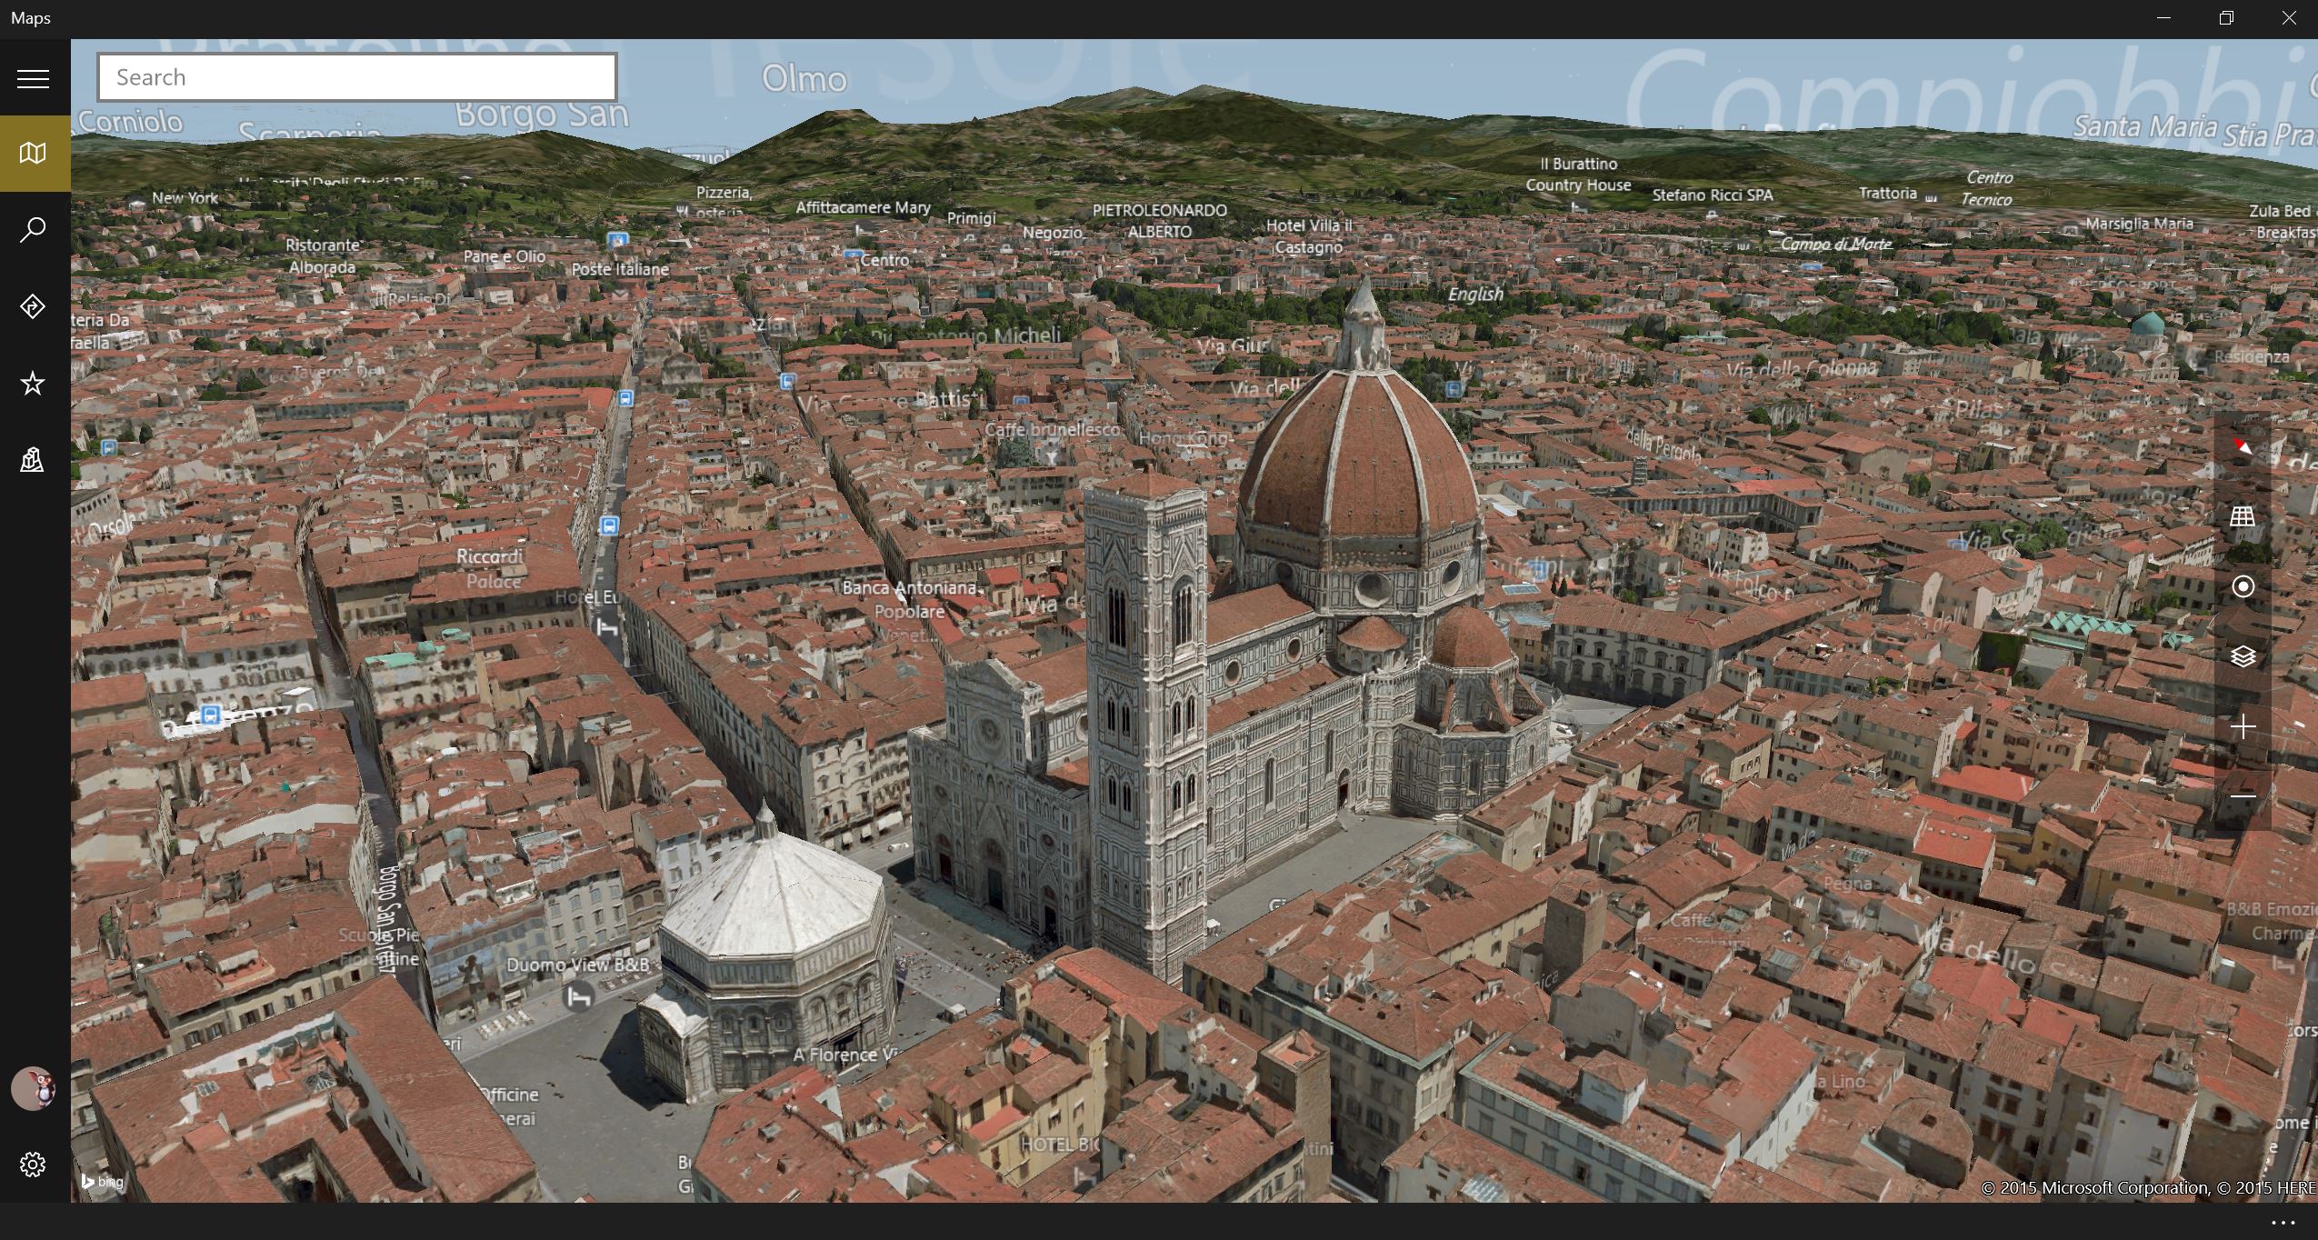
Task: Toggle the map tilt grid control
Action: pos(2242,516)
